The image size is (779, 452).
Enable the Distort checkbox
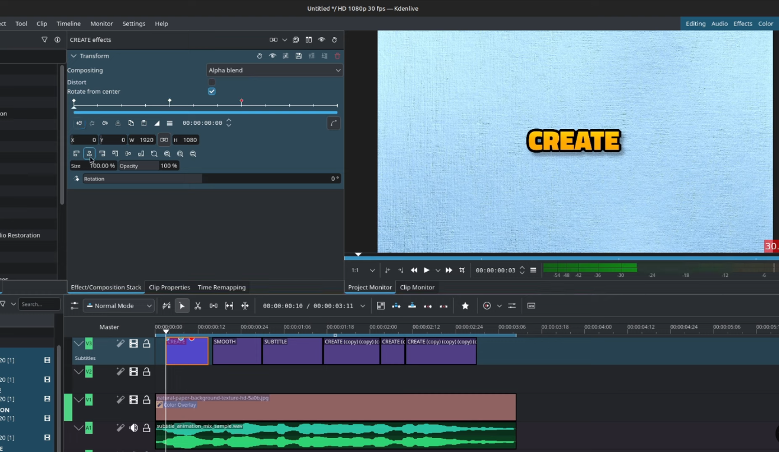pos(211,83)
